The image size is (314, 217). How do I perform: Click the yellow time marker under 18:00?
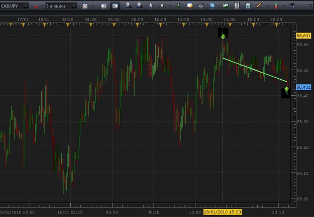pos(253,25)
